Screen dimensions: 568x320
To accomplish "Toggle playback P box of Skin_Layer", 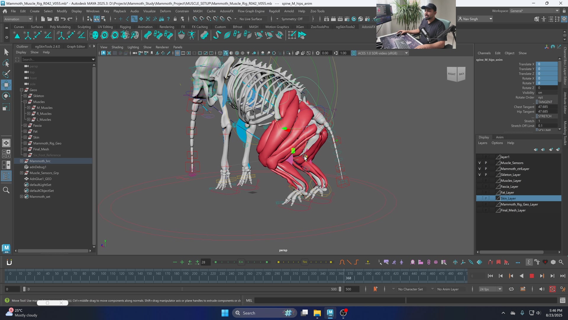I will [x=486, y=199].
